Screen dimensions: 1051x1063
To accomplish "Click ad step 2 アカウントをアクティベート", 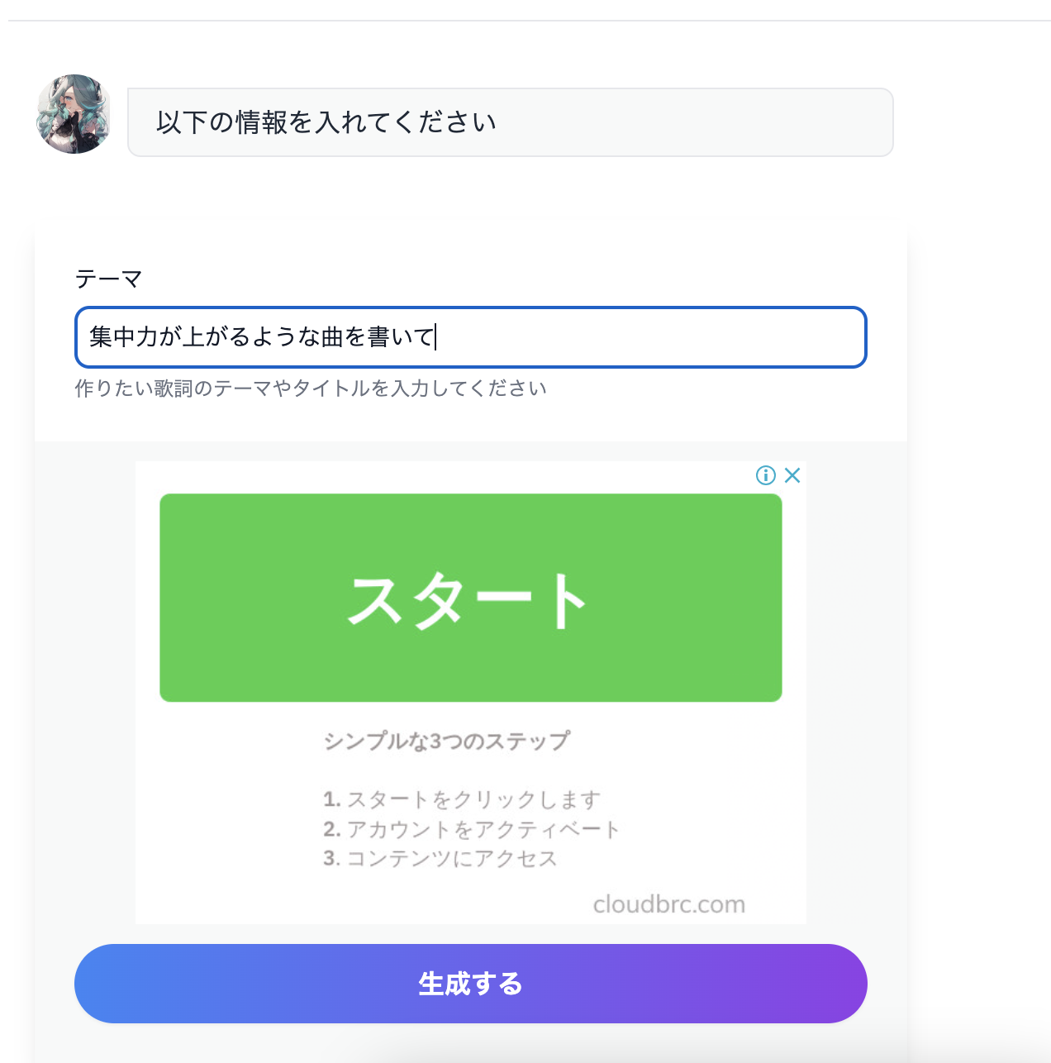I will 472,829.
